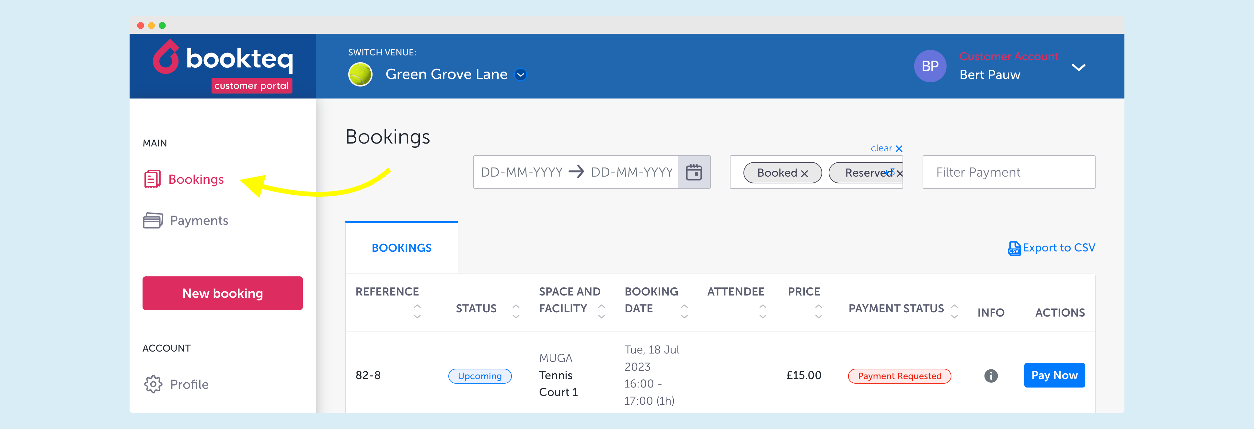Screen dimensions: 1254x429
Task: Sort by ATTENDEE column arrows
Action: tap(763, 311)
